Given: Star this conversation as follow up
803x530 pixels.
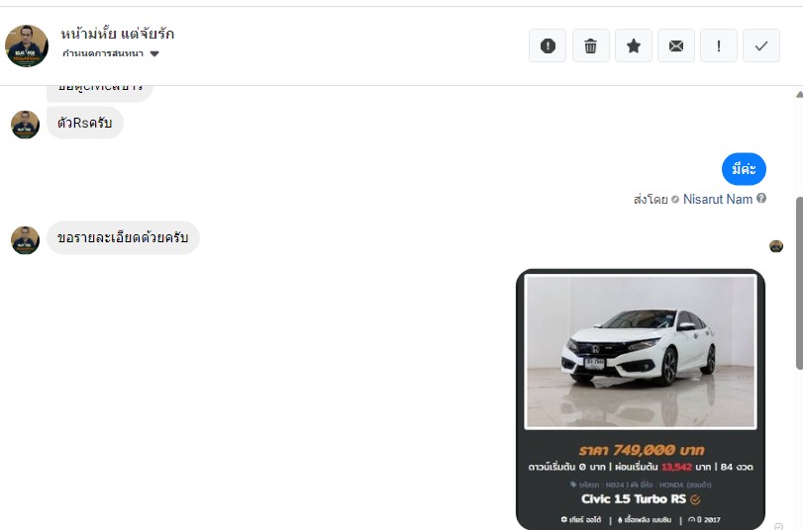Looking at the screenshot, I should [634, 46].
